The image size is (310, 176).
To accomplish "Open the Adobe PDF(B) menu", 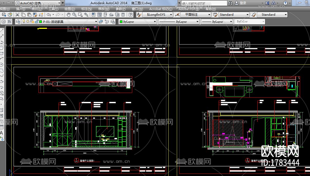I will click(x=189, y=9).
